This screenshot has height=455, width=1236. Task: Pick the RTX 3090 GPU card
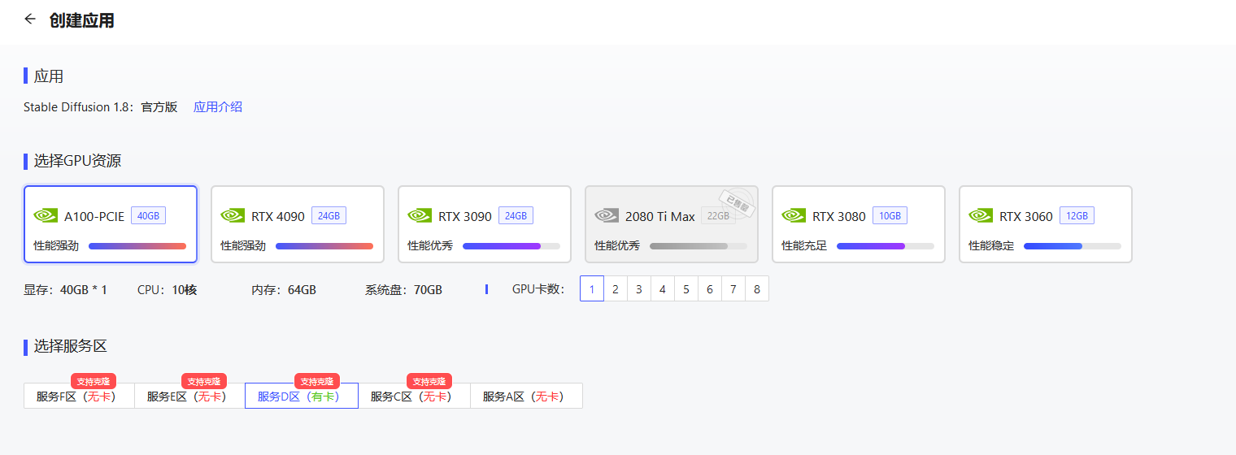(485, 224)
